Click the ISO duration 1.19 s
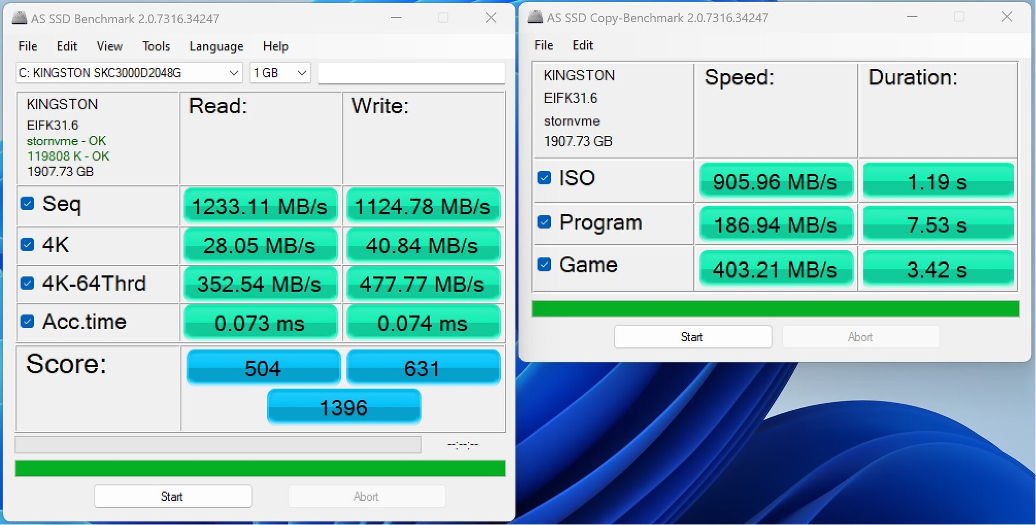Viewport: 1036px width, 525px height. (938, 181)
